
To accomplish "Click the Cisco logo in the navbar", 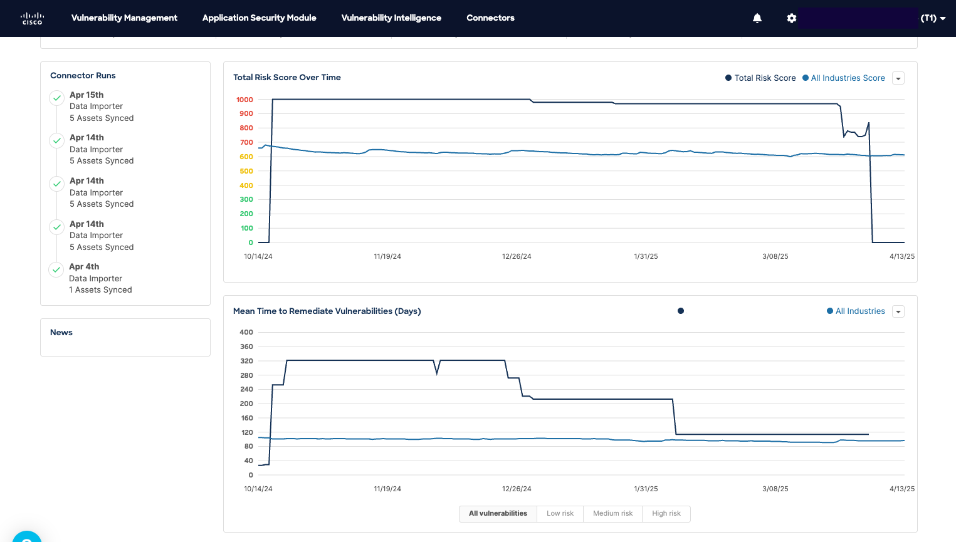I will coord(32,18).
